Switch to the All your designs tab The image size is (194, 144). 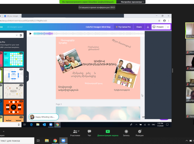click(12, 16)
